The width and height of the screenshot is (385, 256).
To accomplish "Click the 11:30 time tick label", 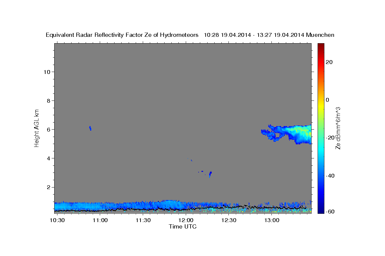I will (143, 220).
